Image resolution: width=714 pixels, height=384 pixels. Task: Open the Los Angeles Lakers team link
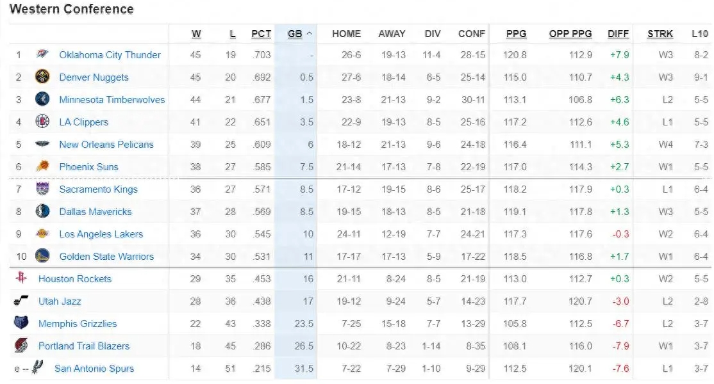pos(101,234)
